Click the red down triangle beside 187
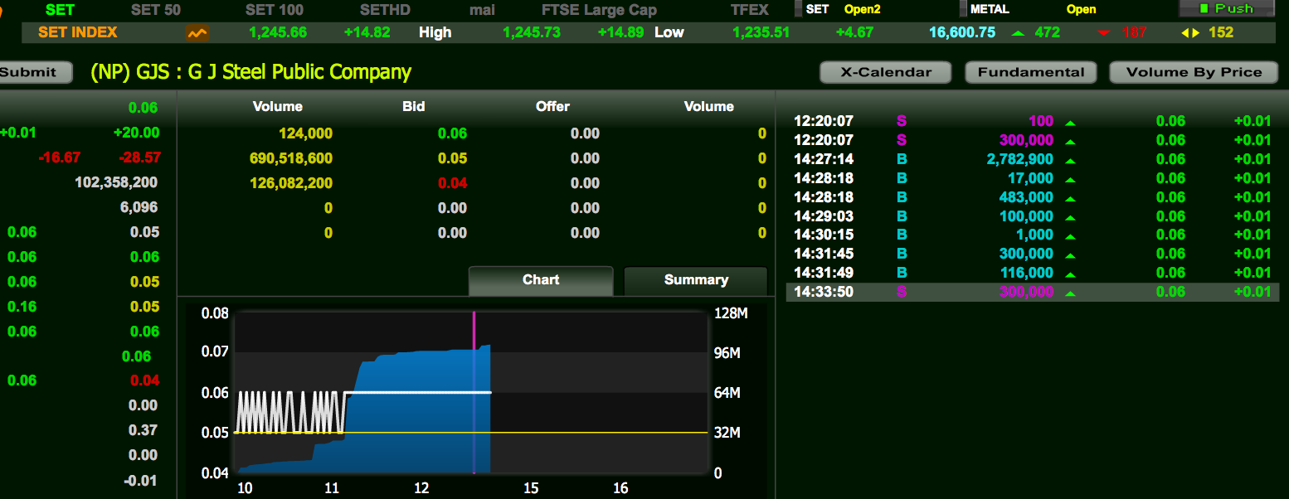 (x=1103, y=33)
